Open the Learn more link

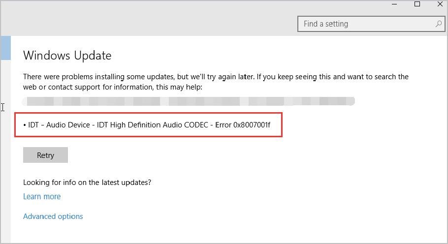point(42,196)
